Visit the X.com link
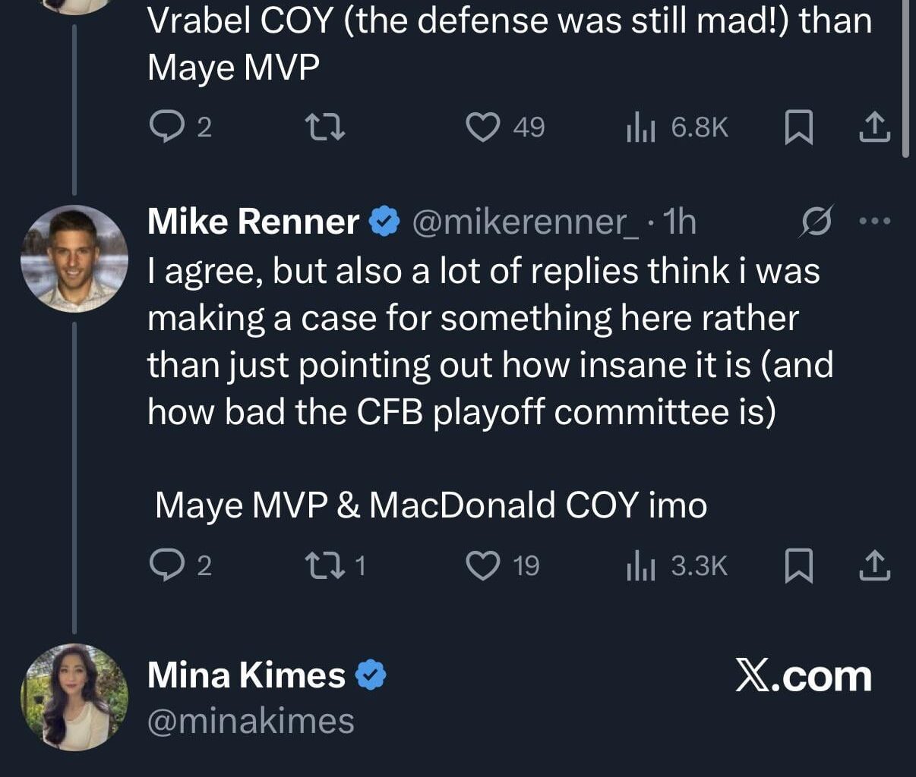 tap(804, 674)
